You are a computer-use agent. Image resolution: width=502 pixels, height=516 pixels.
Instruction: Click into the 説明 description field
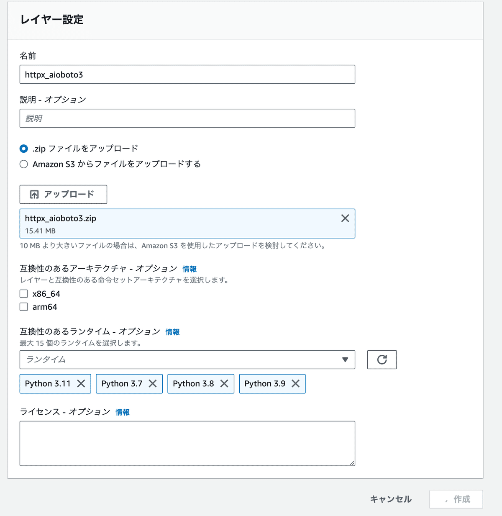tap(187, 118)
